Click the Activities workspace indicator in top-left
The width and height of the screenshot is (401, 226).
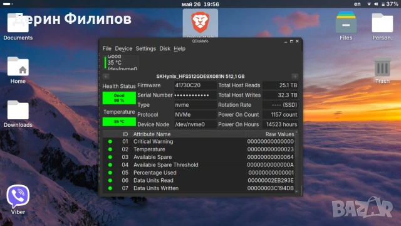click(x=8, y=4)
